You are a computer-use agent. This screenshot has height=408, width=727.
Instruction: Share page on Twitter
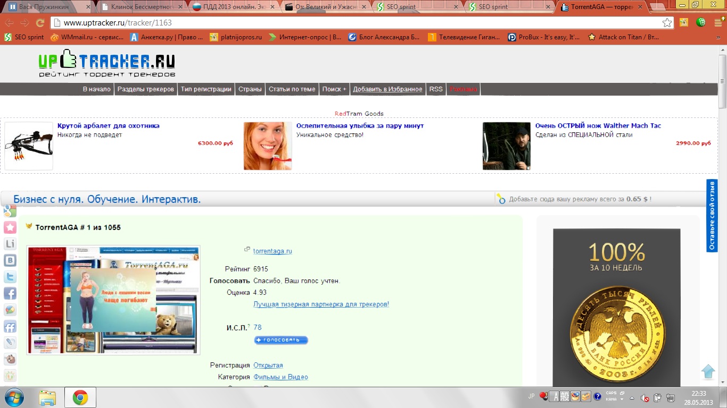[x=10, y=277]
